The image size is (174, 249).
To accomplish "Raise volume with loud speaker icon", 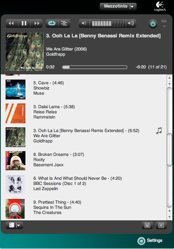I will point(131,23).
